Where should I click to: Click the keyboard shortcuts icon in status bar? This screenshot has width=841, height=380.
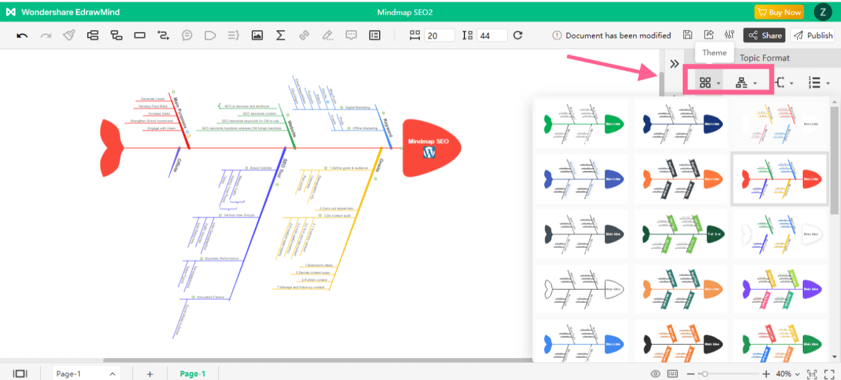pyautogui.click(x=673, y=374)
